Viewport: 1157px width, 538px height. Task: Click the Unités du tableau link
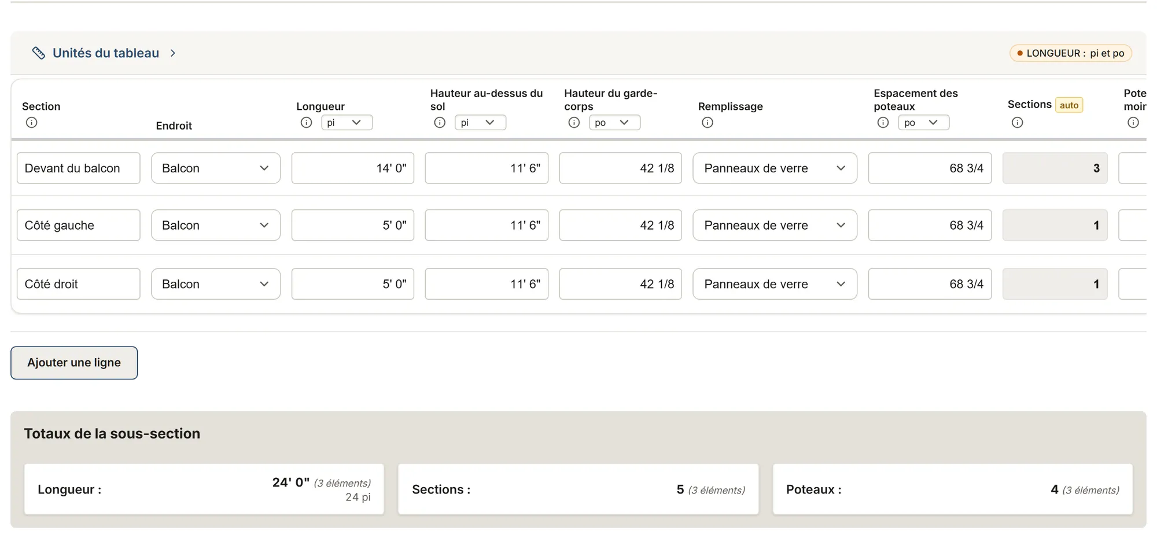pyautogui.click(x=106, y=53)
